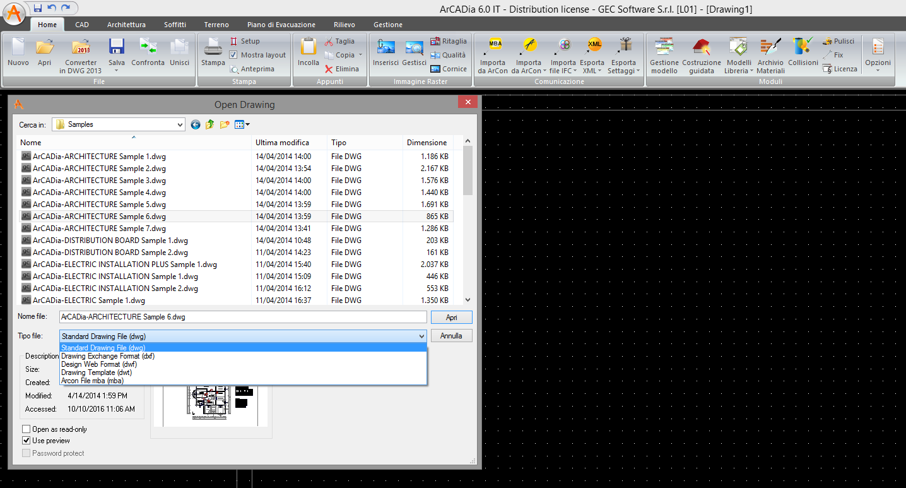Screen dimensions: 906x488
Task: Click the Cornice frame icon
Action: coord(435,69)
